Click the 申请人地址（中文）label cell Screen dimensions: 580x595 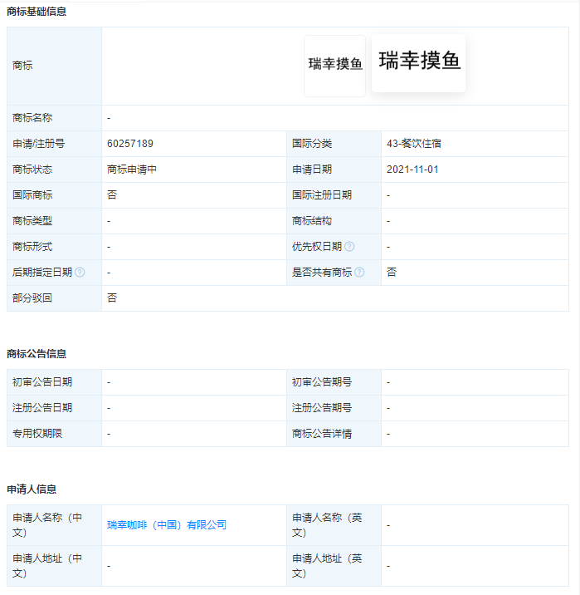[54, 567]
